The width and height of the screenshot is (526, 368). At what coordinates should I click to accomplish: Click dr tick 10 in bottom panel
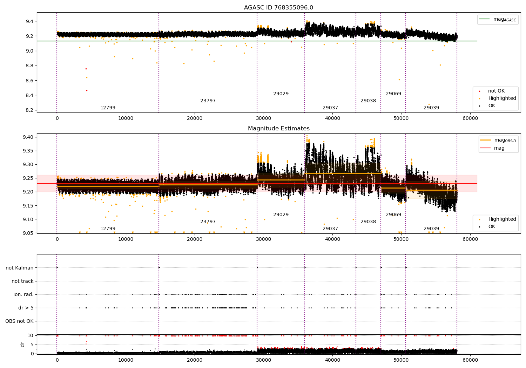(x=31, y=336)
